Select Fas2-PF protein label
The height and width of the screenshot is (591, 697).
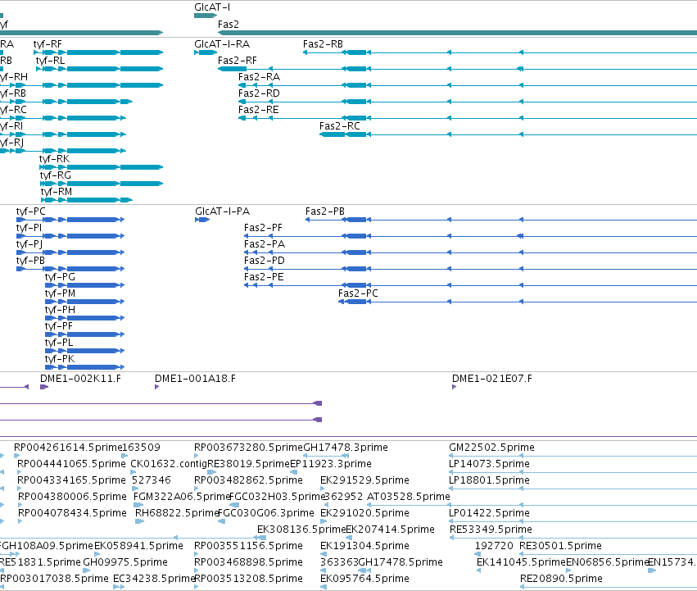(263, 228)
